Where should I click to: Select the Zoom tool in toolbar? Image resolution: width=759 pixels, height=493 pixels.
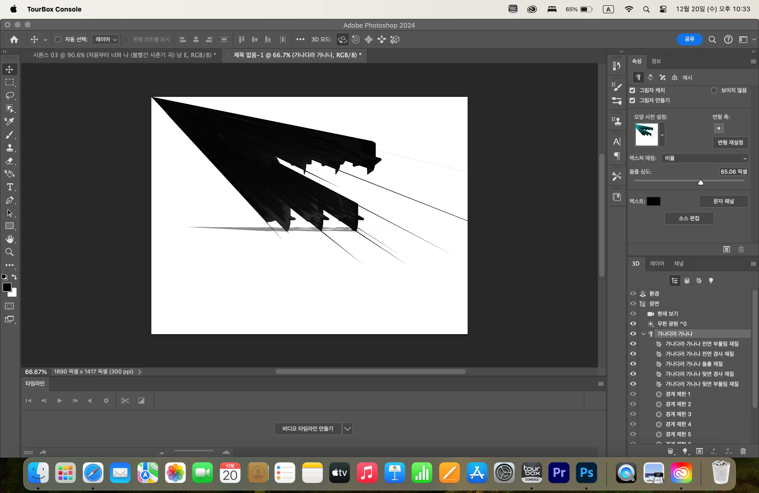[x=10, y=252]
